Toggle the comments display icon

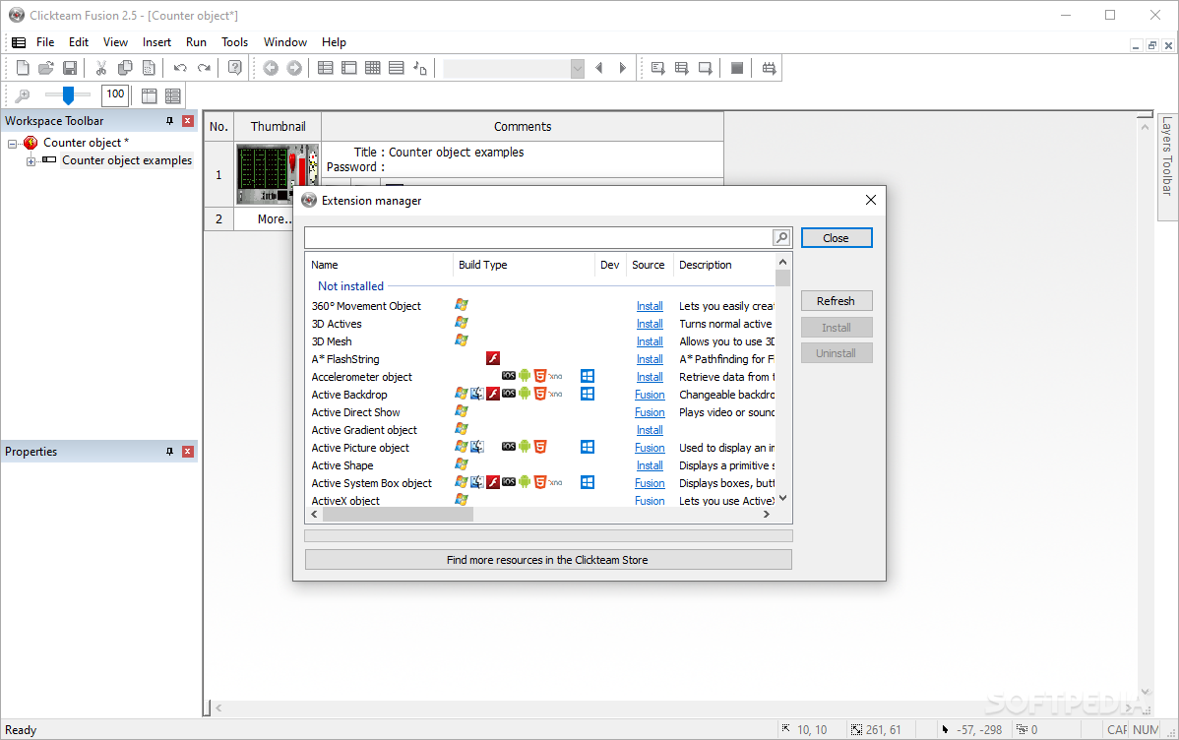pos(173,95)
